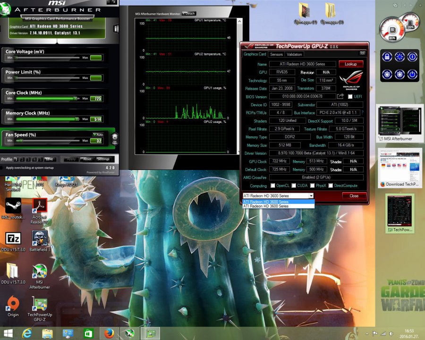Click the Core Clock value field 725
425x340 pixels.
tap(96, 98)
